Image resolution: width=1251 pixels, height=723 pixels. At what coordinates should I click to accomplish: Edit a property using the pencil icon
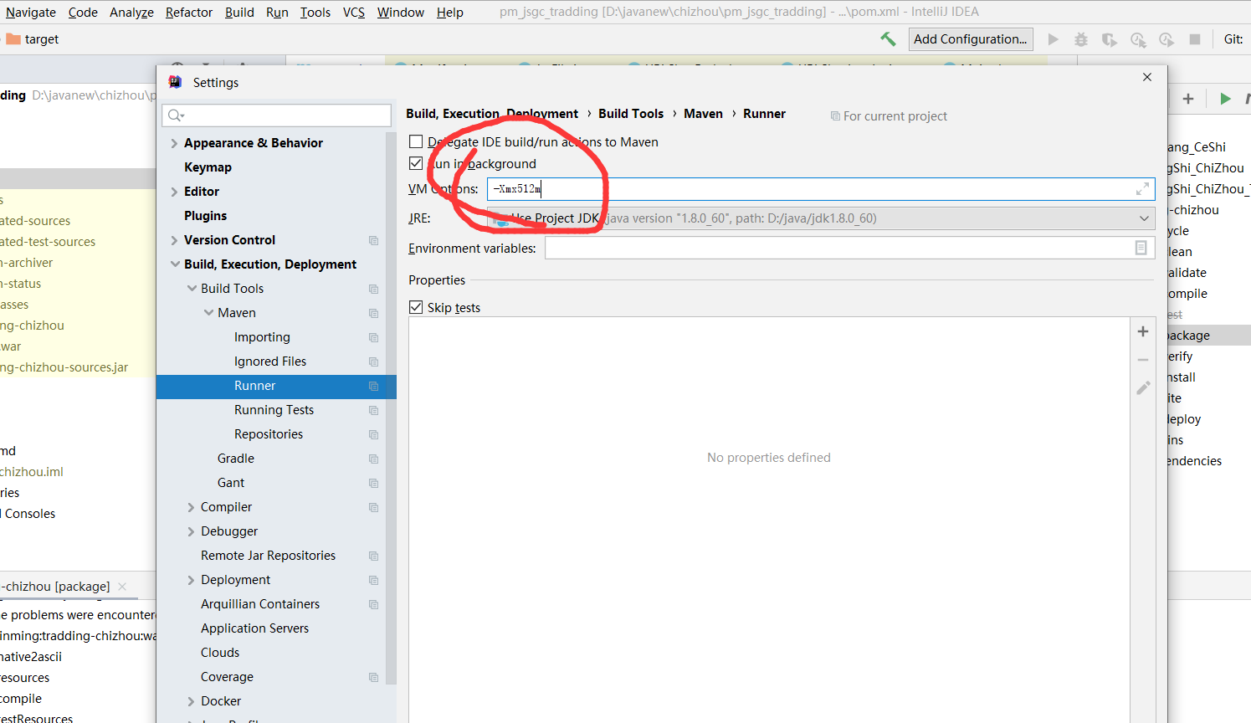coord(1142,387)
